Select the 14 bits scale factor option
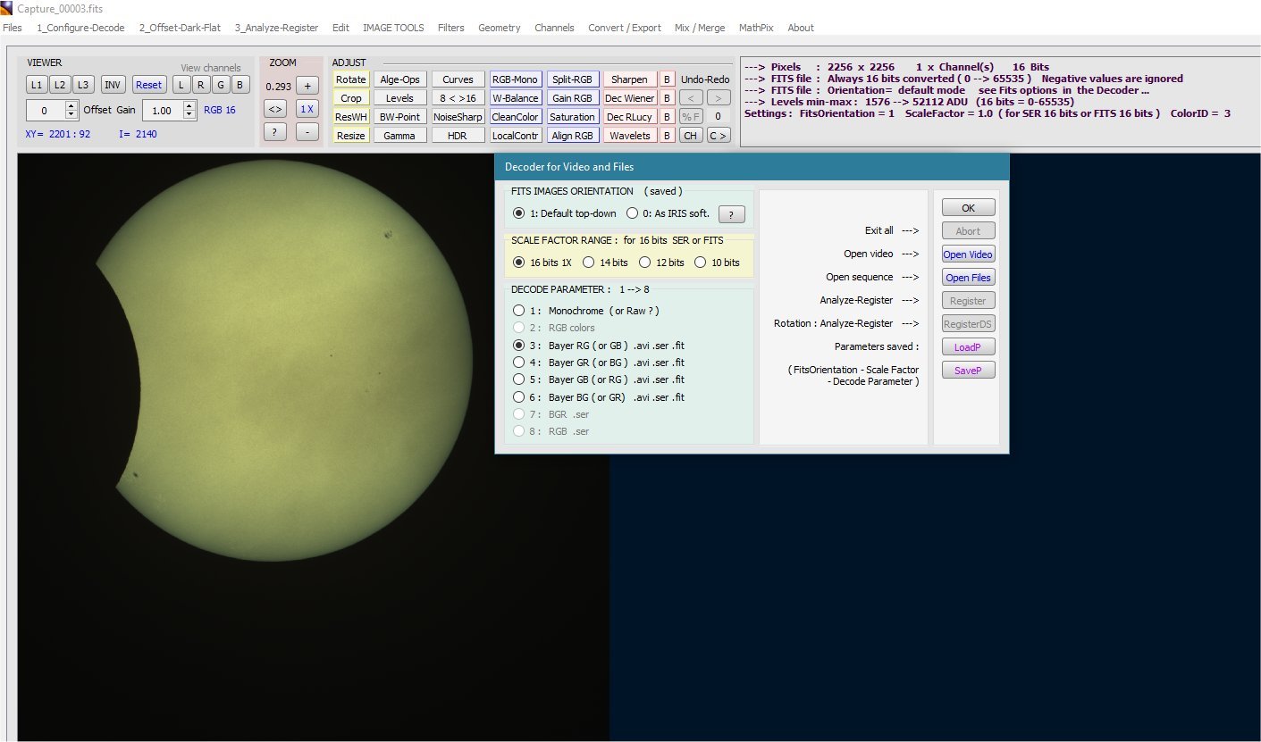This screenshot has width=1261, height=742. click(x=605, y=263)
